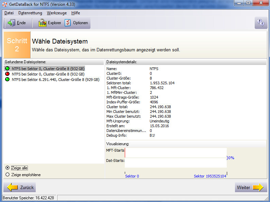Click the red MFT-Starts marker line
The image size is (270, 202).
[x=125, y=153]
